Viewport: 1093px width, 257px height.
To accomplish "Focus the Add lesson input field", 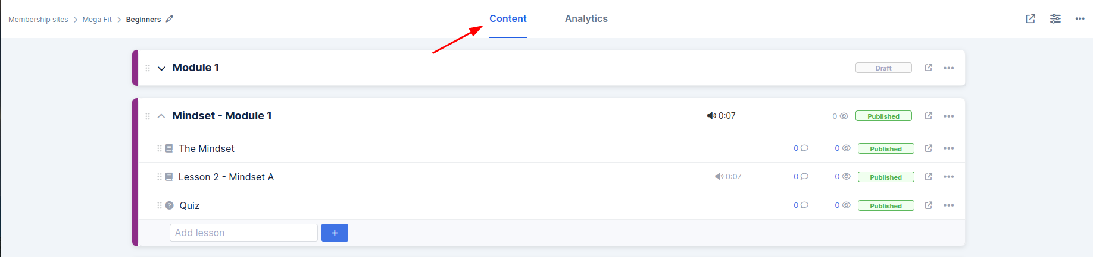I will point(243,233).
